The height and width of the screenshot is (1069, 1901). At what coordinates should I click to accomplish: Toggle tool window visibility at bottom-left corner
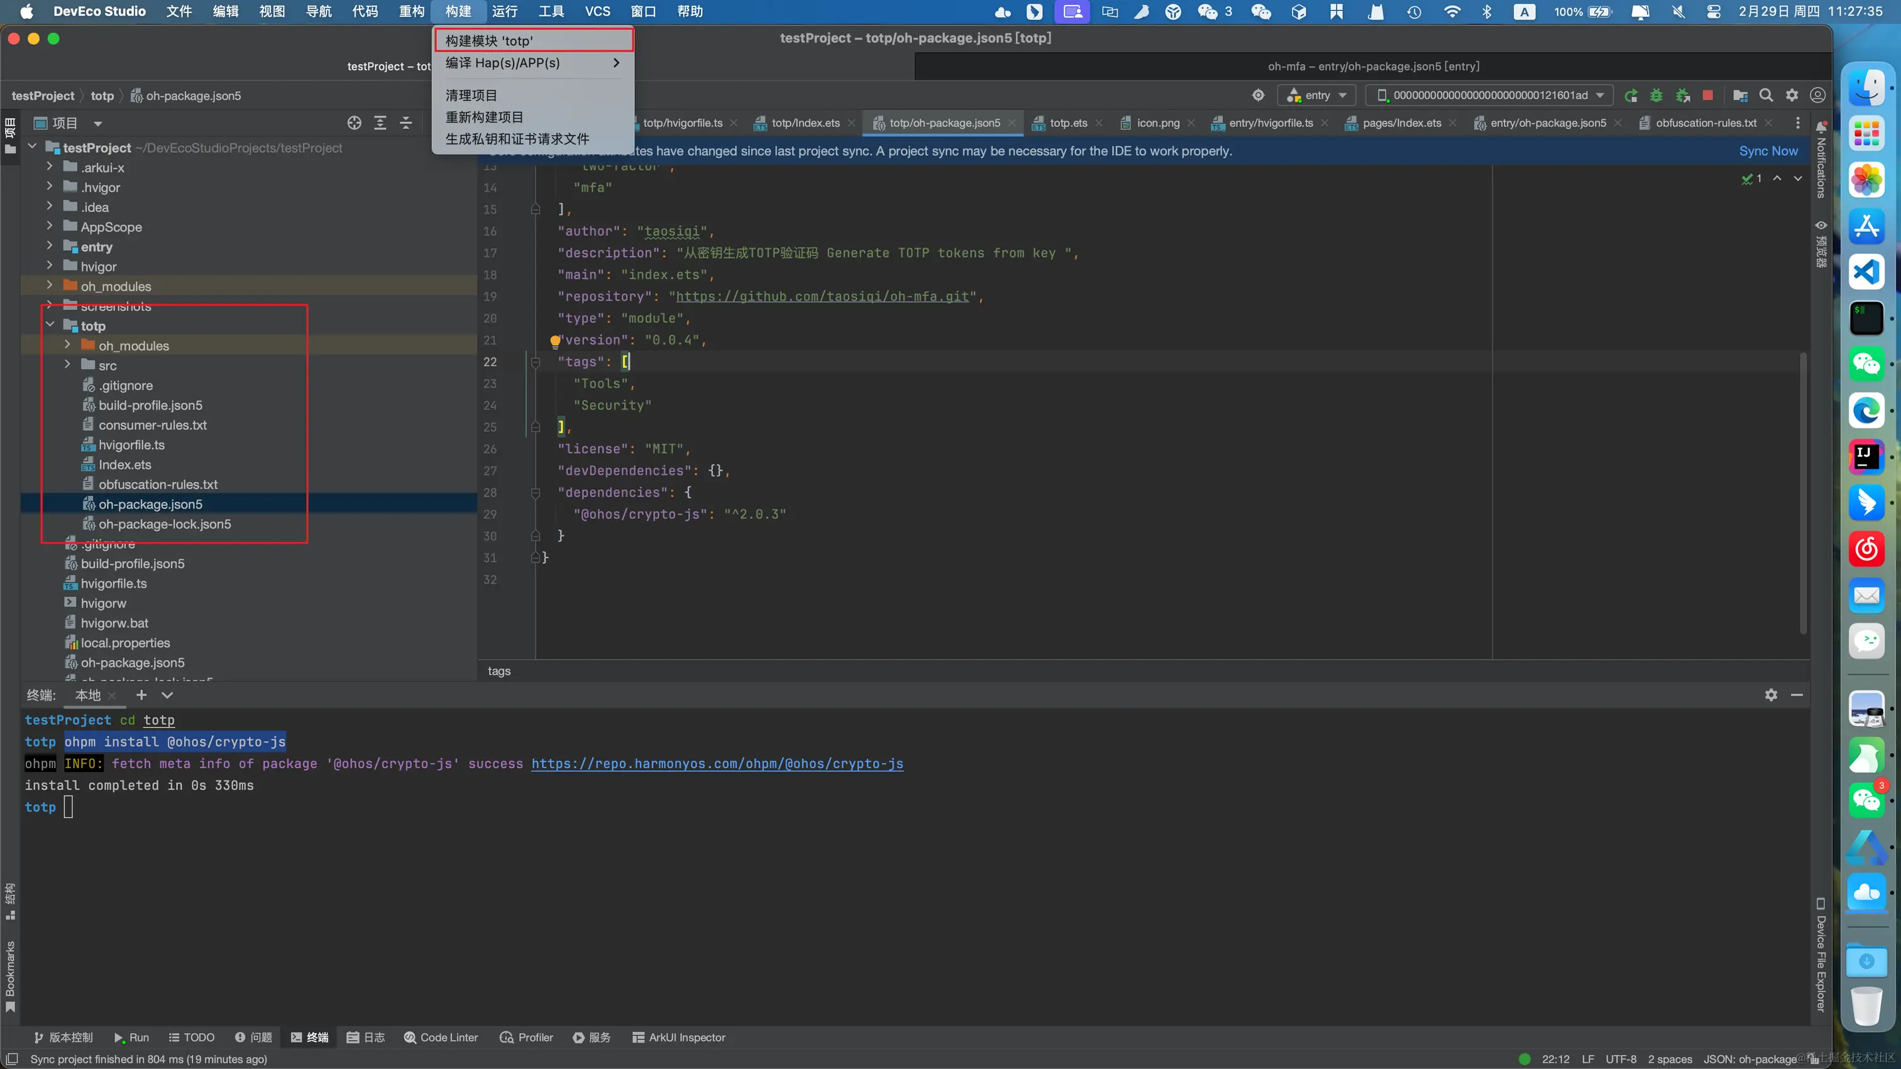tap(11, 1060)
